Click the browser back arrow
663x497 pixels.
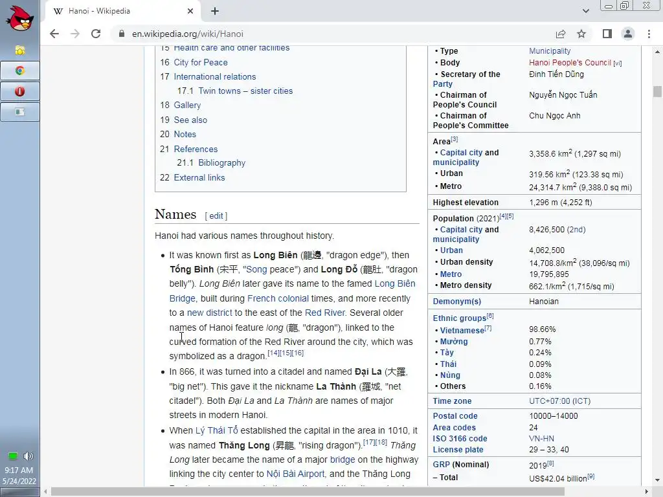(54, 34)
